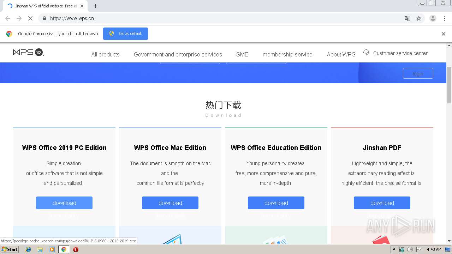Open Customer service center link

400,53
